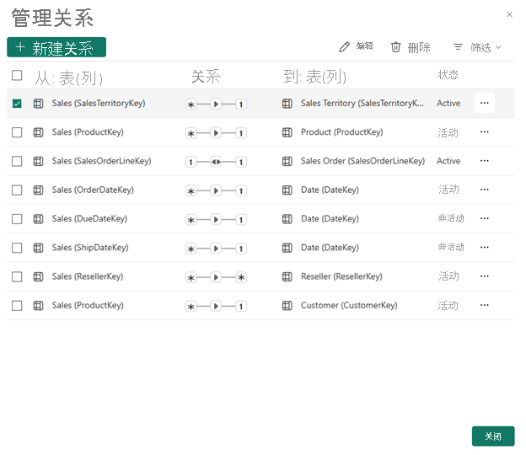Click table icon beside Sales (DueDateKey)
Image resolution: width=526 pixels, height=455 pixels.
coord(38,218)
